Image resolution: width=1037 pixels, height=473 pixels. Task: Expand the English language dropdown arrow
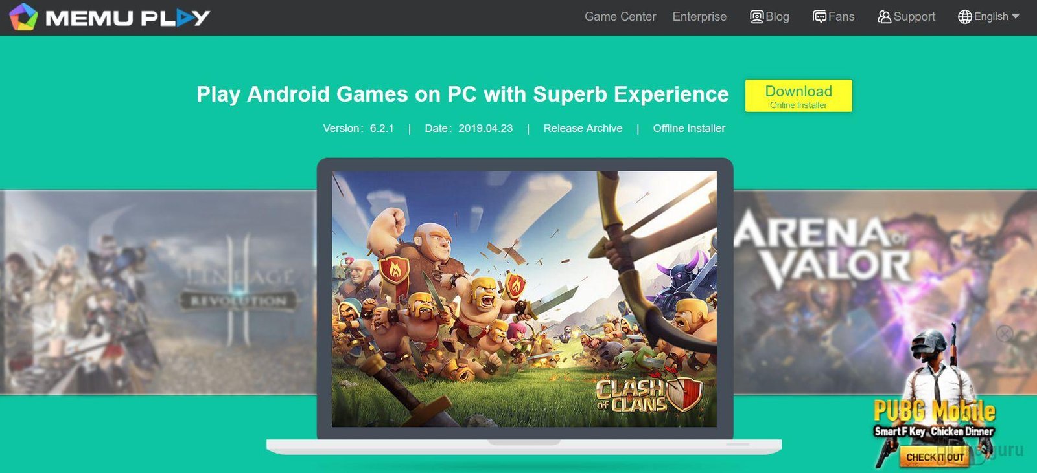click(1016, 16)
